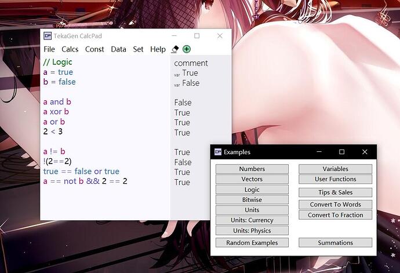
Task: Click the eraser clear icon in CalcPad
Action: 174,49
